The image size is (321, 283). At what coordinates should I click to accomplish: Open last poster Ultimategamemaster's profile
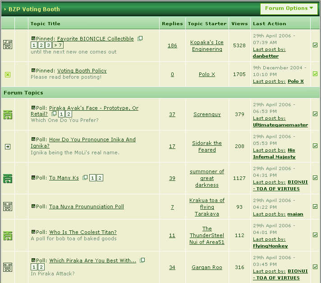[x=280, y=125]
